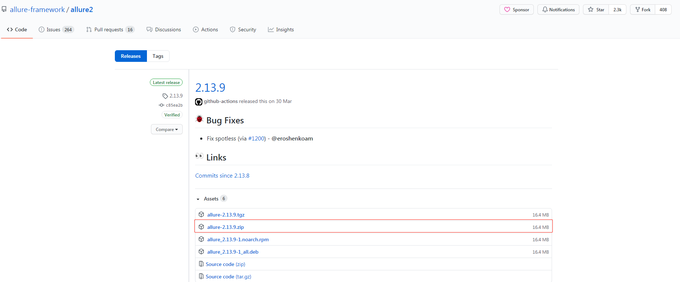Open the Discussions tab

pos(164,29)
